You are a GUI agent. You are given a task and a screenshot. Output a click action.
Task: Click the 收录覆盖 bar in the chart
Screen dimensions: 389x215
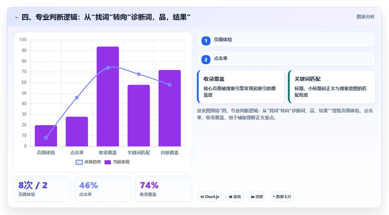tap(108, 96)
